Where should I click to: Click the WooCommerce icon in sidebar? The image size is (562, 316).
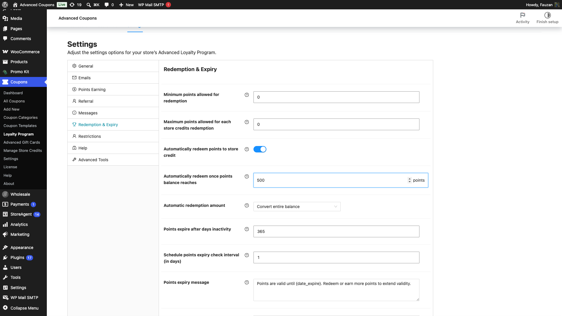tap(5, 52)
